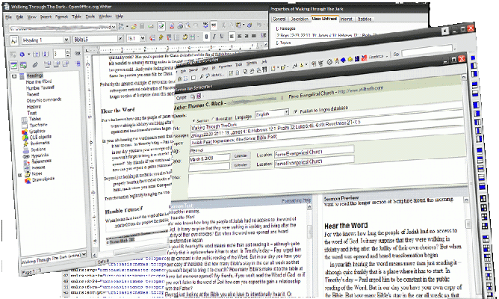499x299 pixels.
Task: Click the Cut icon in Writer toolbar
Action: coord(223,25)
